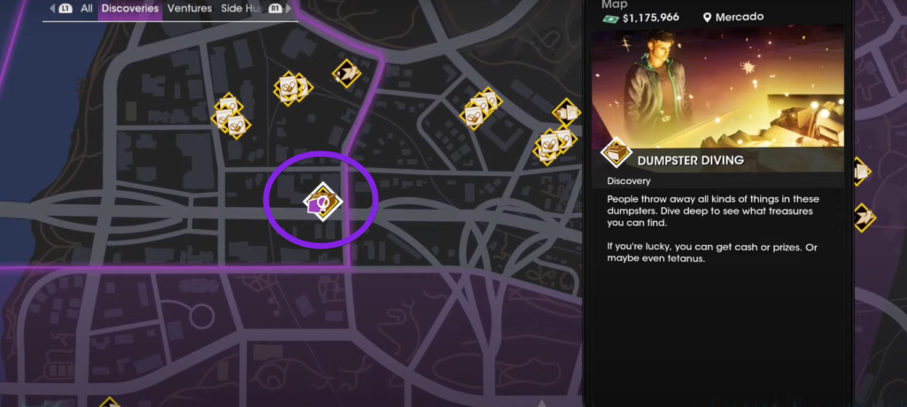Click the Dumpster Diving diamond icon in info panel

point(616,153)
